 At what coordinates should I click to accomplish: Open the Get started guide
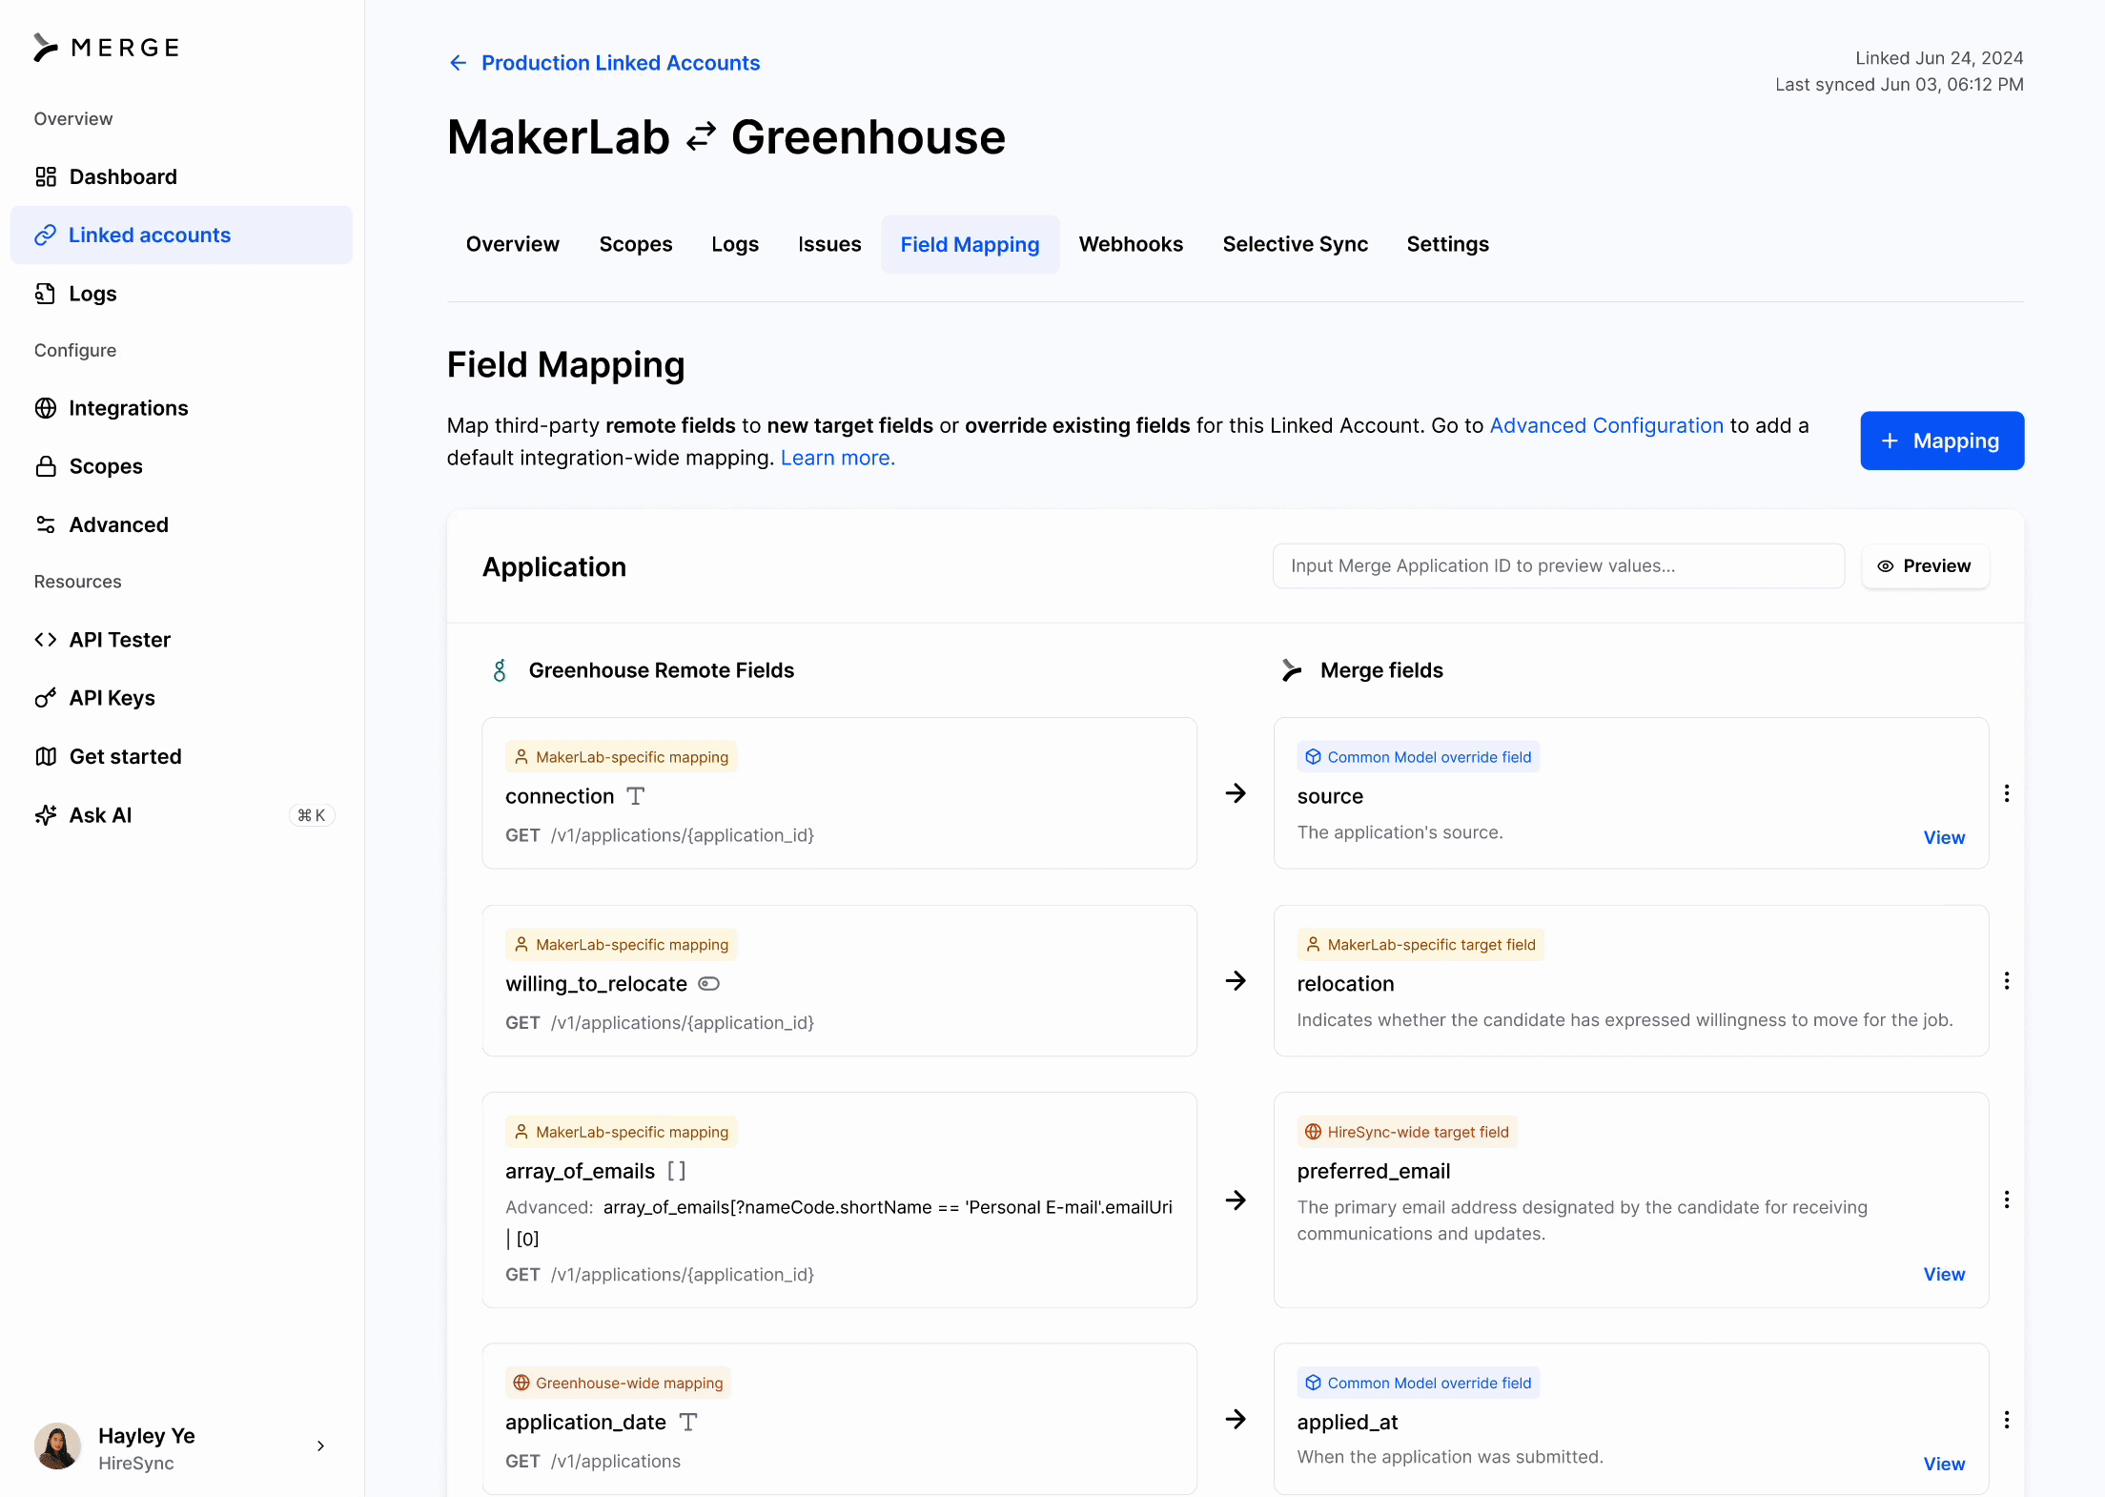pos(181,756)
